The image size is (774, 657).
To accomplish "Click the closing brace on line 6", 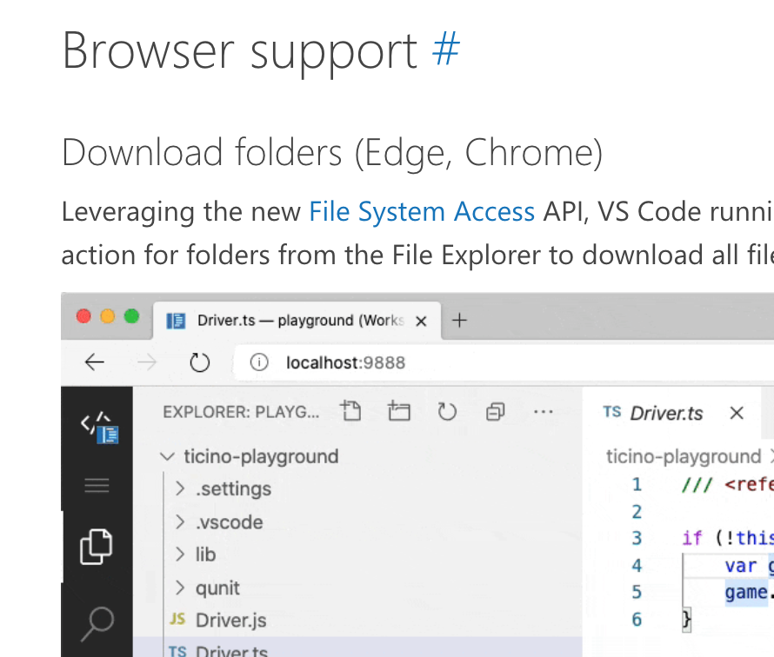I will coord(687,619).
